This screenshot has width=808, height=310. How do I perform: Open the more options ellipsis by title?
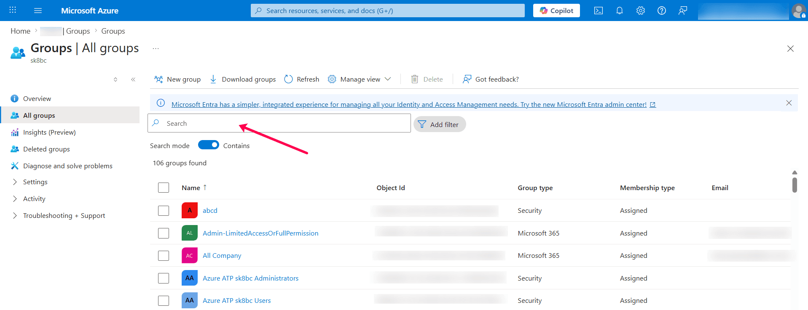coord(156,48)
